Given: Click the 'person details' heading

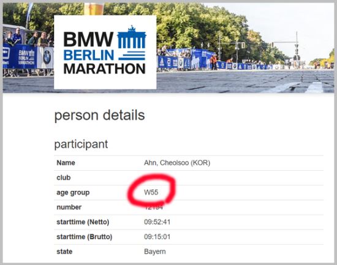Looking at the screenshot, I should (x=99, y=116).
